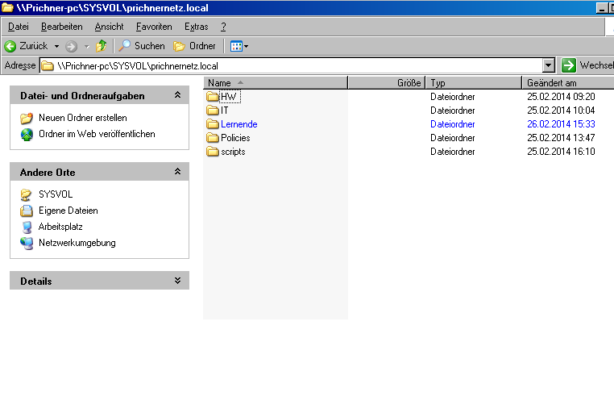Click the Netzwerkumgebung network icon

27,244
